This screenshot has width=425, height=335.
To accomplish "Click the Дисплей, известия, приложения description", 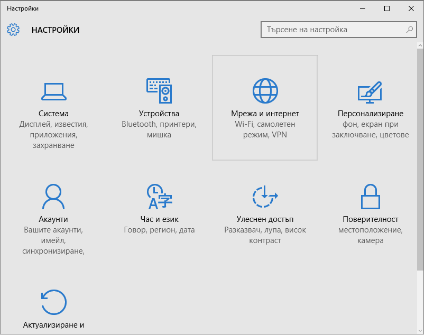I will [53, 135].
